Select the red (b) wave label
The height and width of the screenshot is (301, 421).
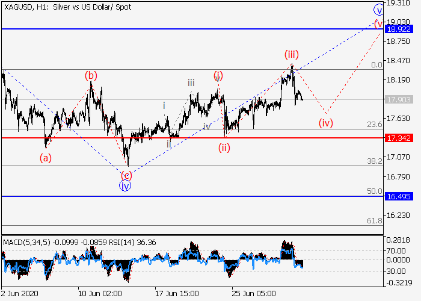[x=91, y=75]
